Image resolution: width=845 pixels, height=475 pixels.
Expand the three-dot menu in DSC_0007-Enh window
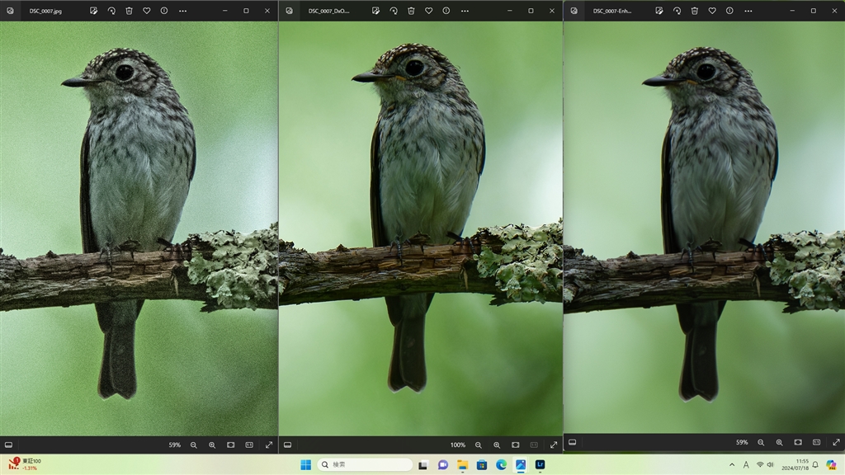(x=748, y=11)
